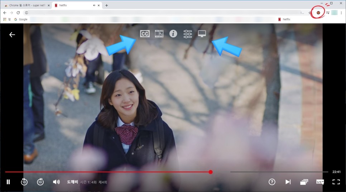Reload the page

[18, 13]
